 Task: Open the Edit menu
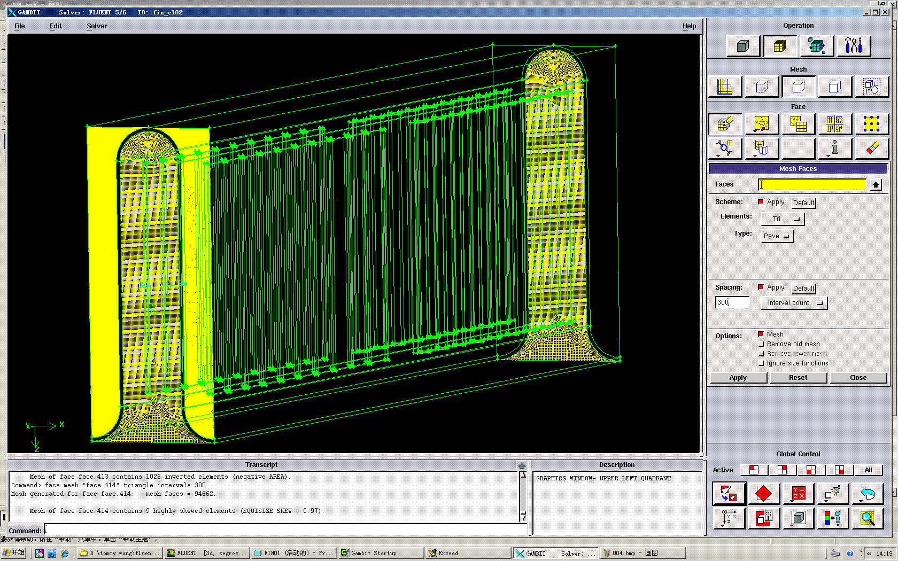56,26
